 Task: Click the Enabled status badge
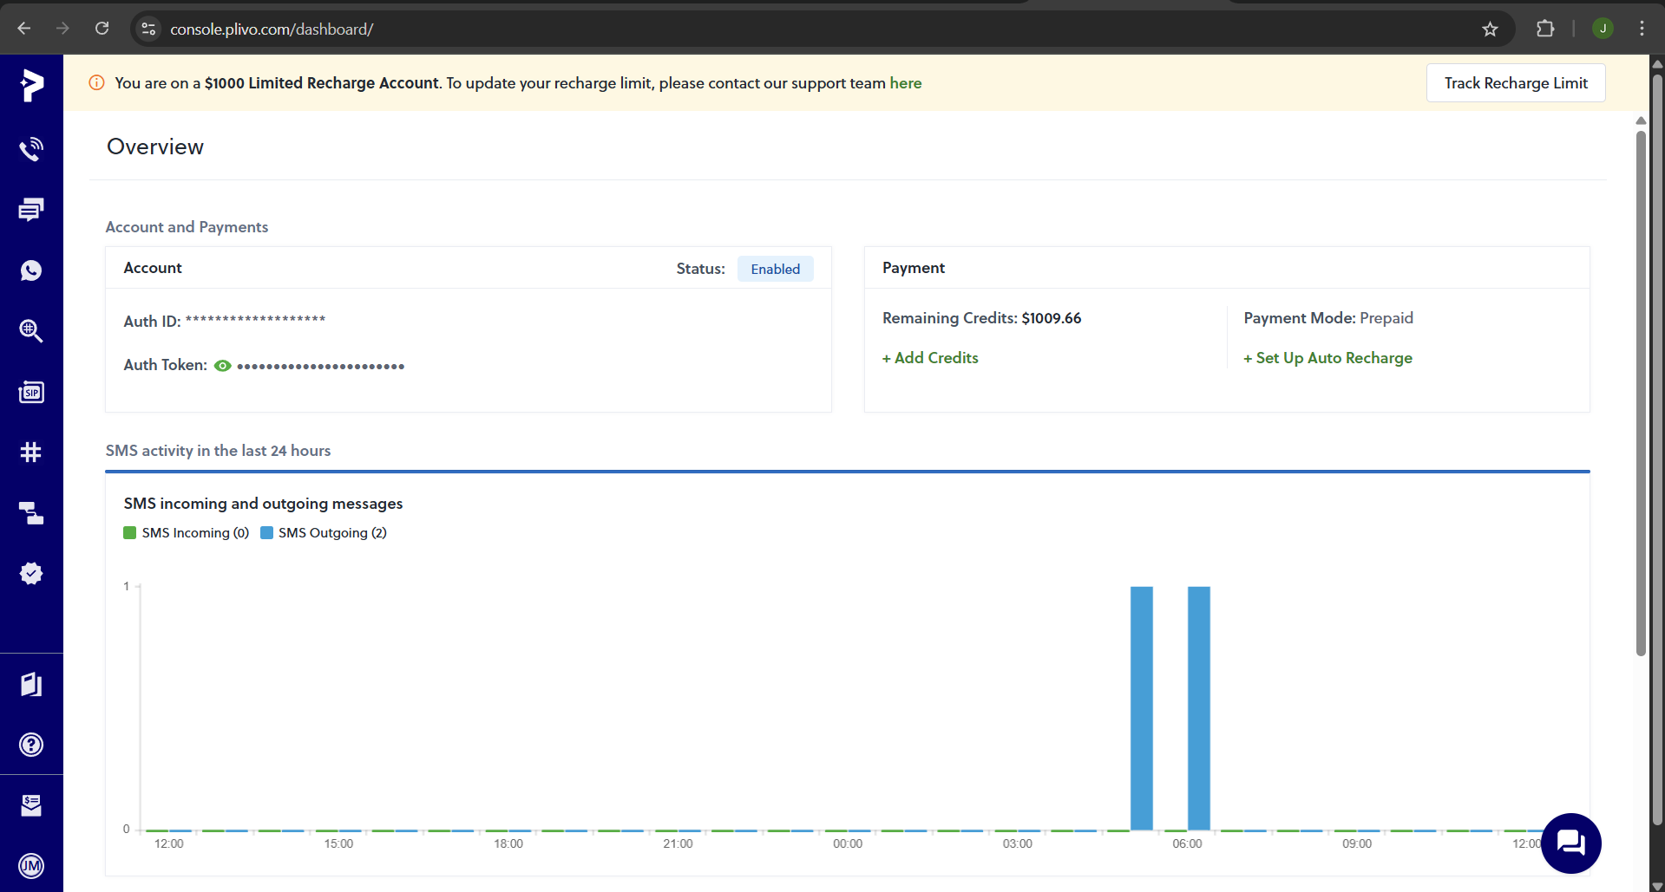775,269
